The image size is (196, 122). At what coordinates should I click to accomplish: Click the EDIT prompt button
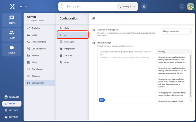(102, 100)
